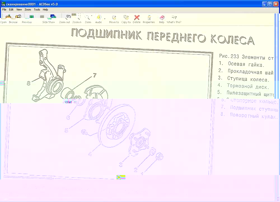Image resolution: width=280 pixels, height=202 pixels.
Task: Click the ACDSee title bar app icon
Action: point(3,4)
